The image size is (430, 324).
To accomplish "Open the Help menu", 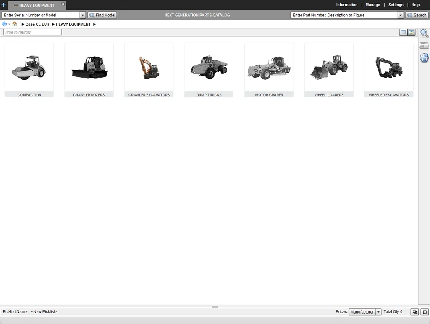I will point(415,5).
